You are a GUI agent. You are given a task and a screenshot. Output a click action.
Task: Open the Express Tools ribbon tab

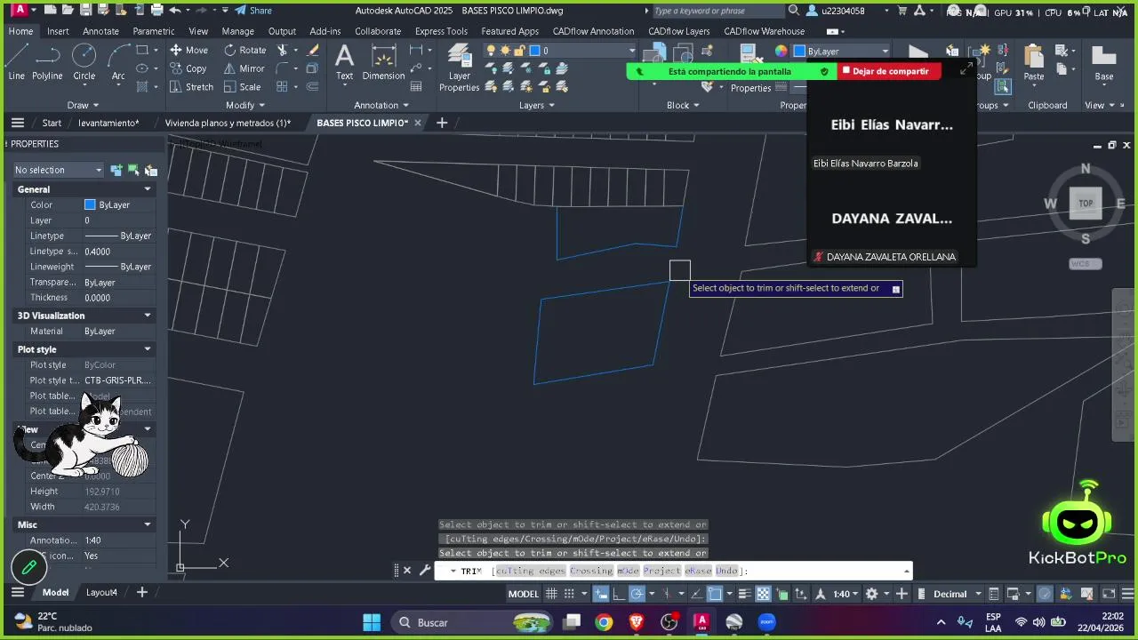[x=441, y=31]
